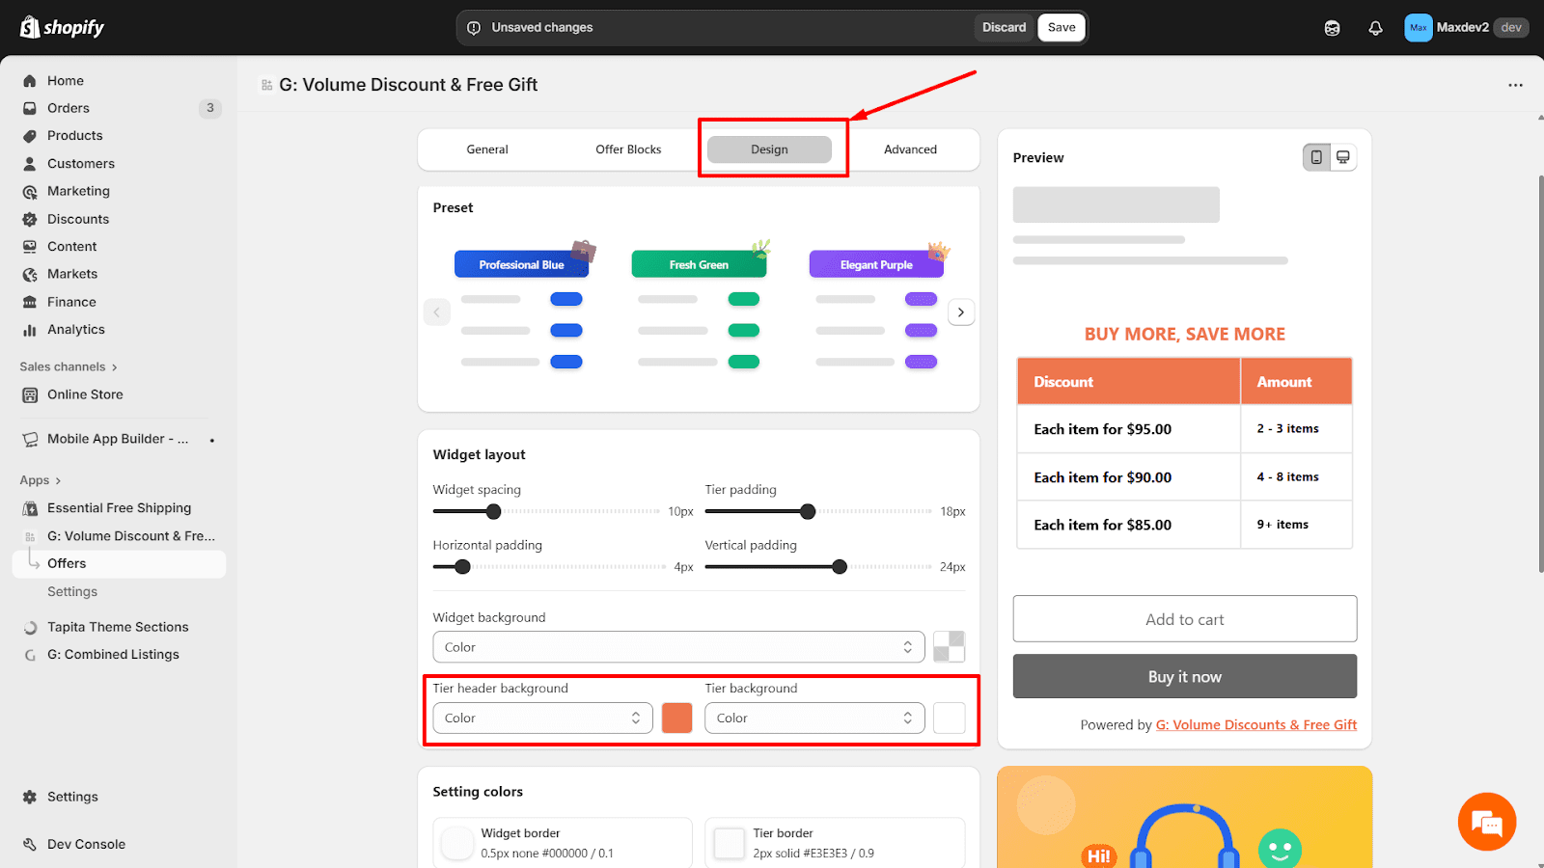Screen dimensions: 1544x868
Task: Show next preset themes with right arrow
Action: pos(961,312)
